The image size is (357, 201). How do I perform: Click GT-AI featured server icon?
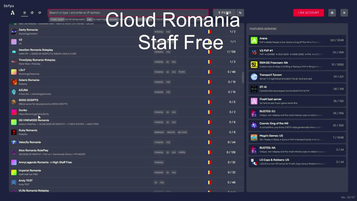pos(254,89)
